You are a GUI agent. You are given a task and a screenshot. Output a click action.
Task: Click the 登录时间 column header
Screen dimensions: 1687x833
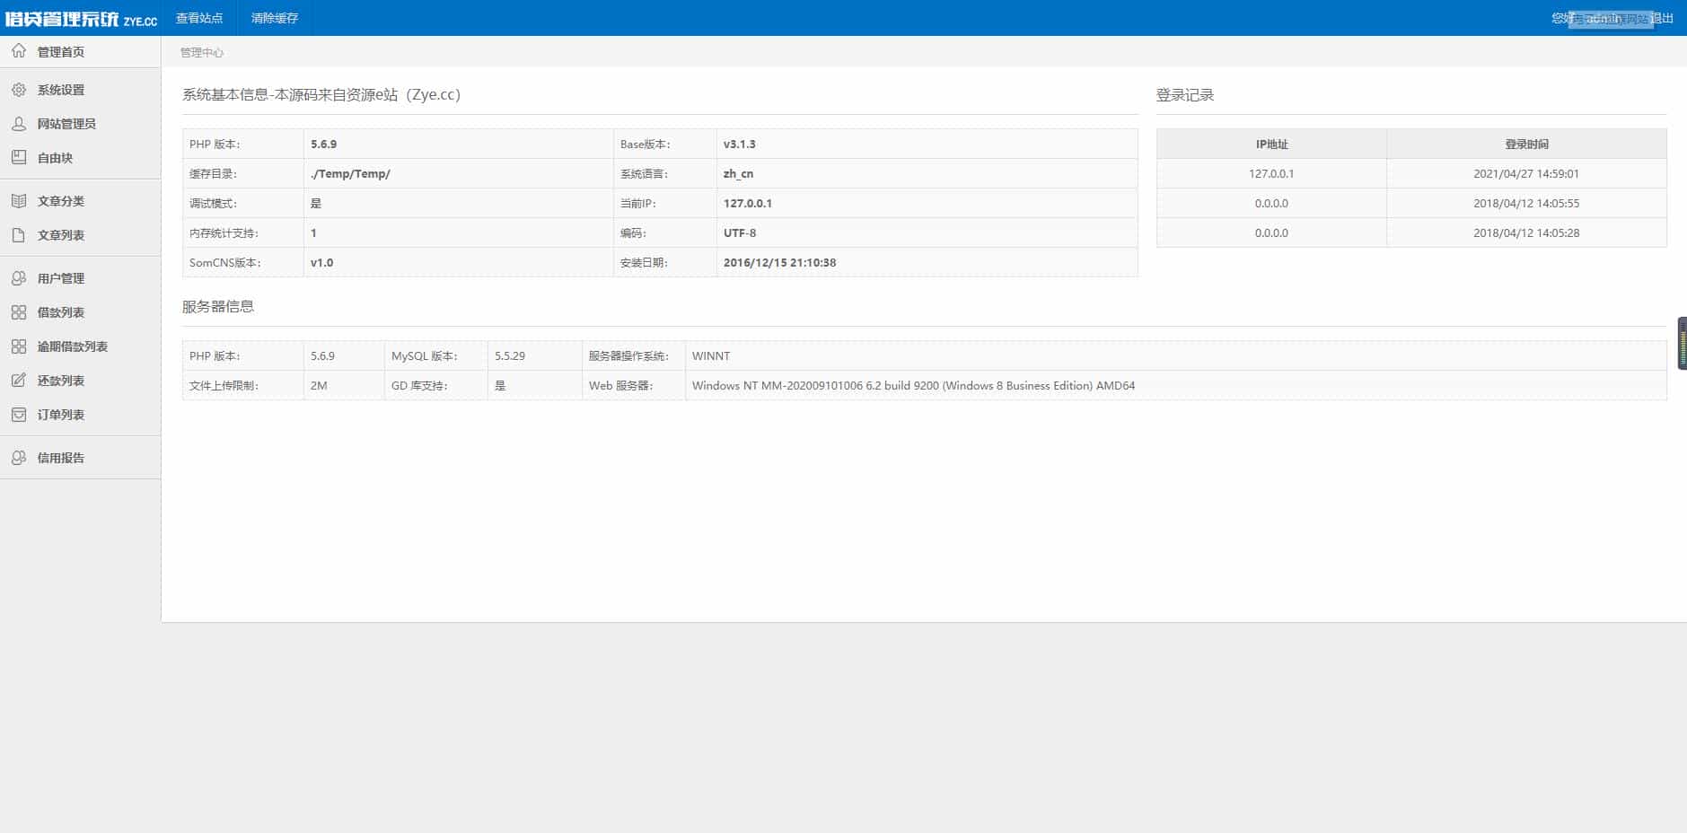pos(1526,144)
